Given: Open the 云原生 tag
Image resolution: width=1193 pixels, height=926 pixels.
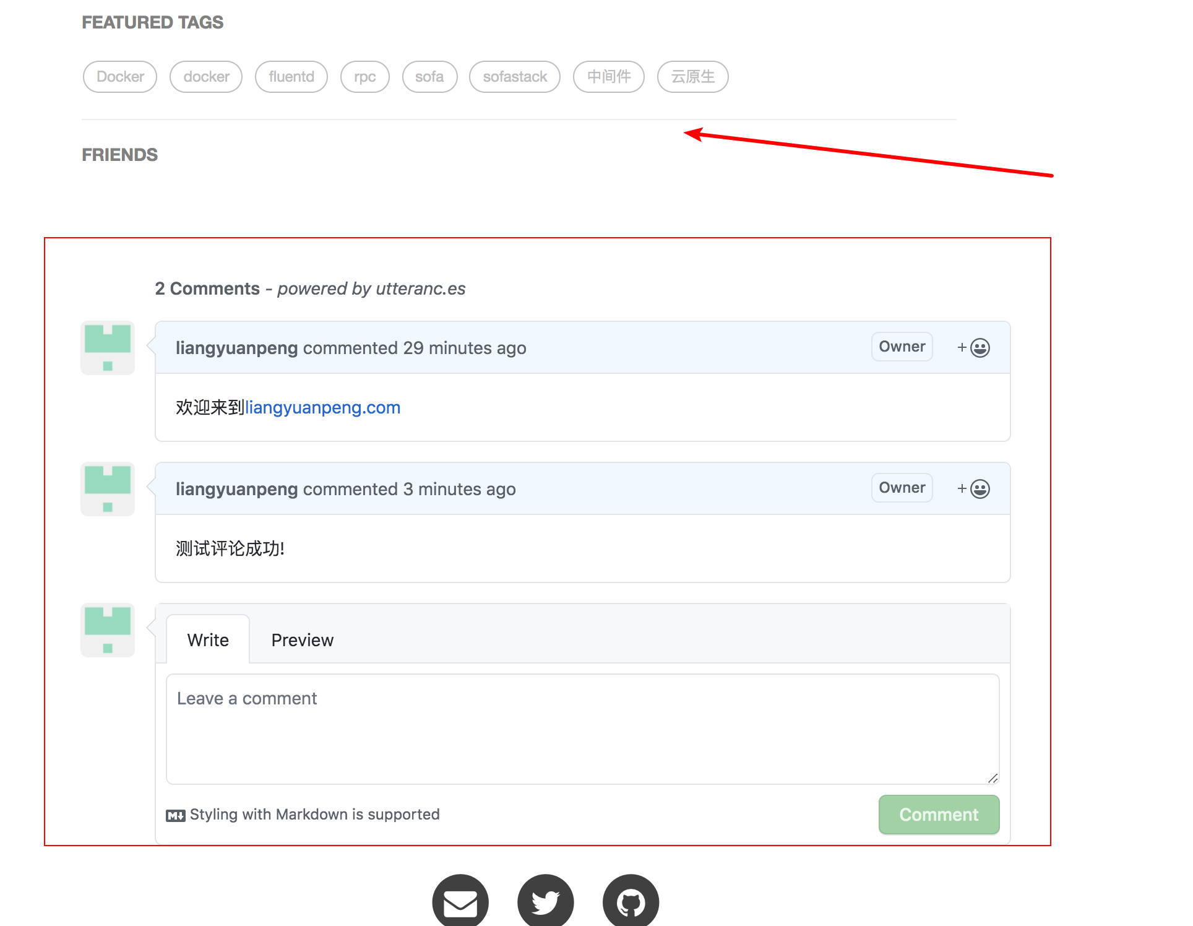Looking at the screenshot, I should point(692,77).
